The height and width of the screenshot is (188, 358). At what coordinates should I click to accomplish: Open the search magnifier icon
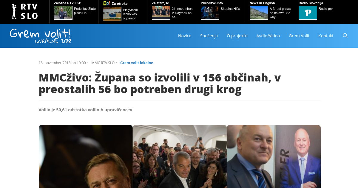pyautogui.click(x=345, y=36)
